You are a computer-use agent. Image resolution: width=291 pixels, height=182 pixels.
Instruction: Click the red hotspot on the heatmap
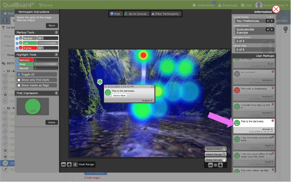click(143, 55)
